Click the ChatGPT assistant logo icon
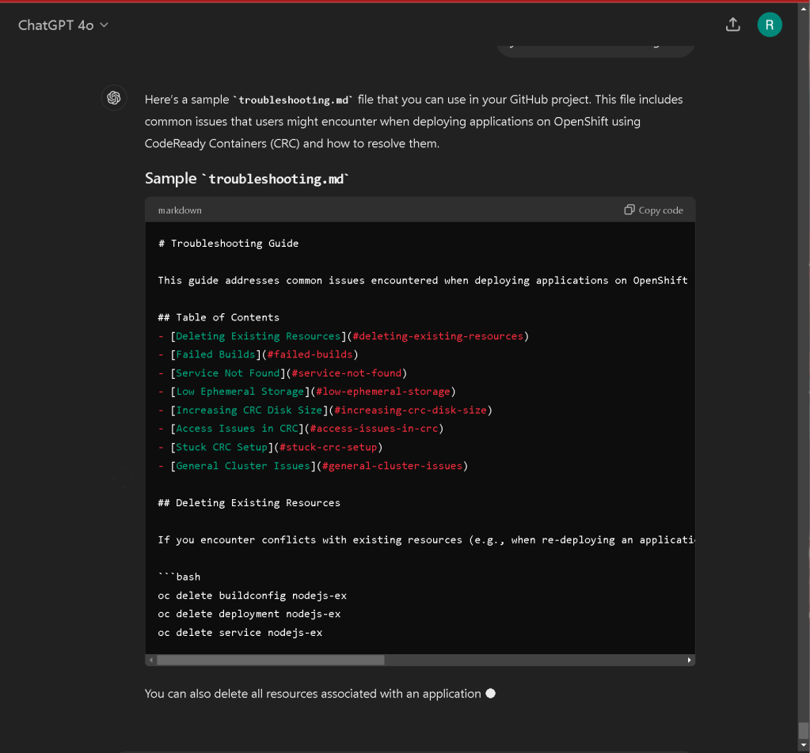Viewport: 810px width, 753px height. [x=114, y=97]
